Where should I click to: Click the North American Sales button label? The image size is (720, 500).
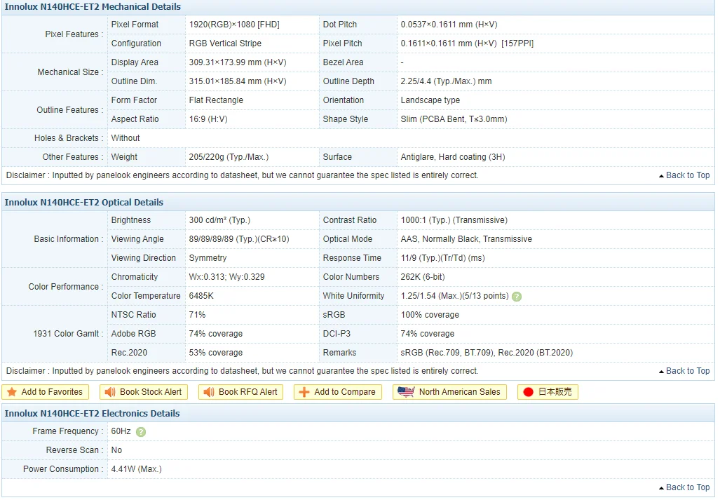(x=460, y=392)
